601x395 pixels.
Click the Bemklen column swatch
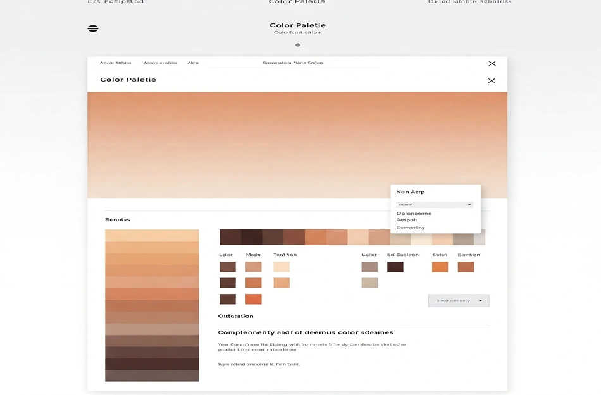pyautogui.click(x=466, y=267)
